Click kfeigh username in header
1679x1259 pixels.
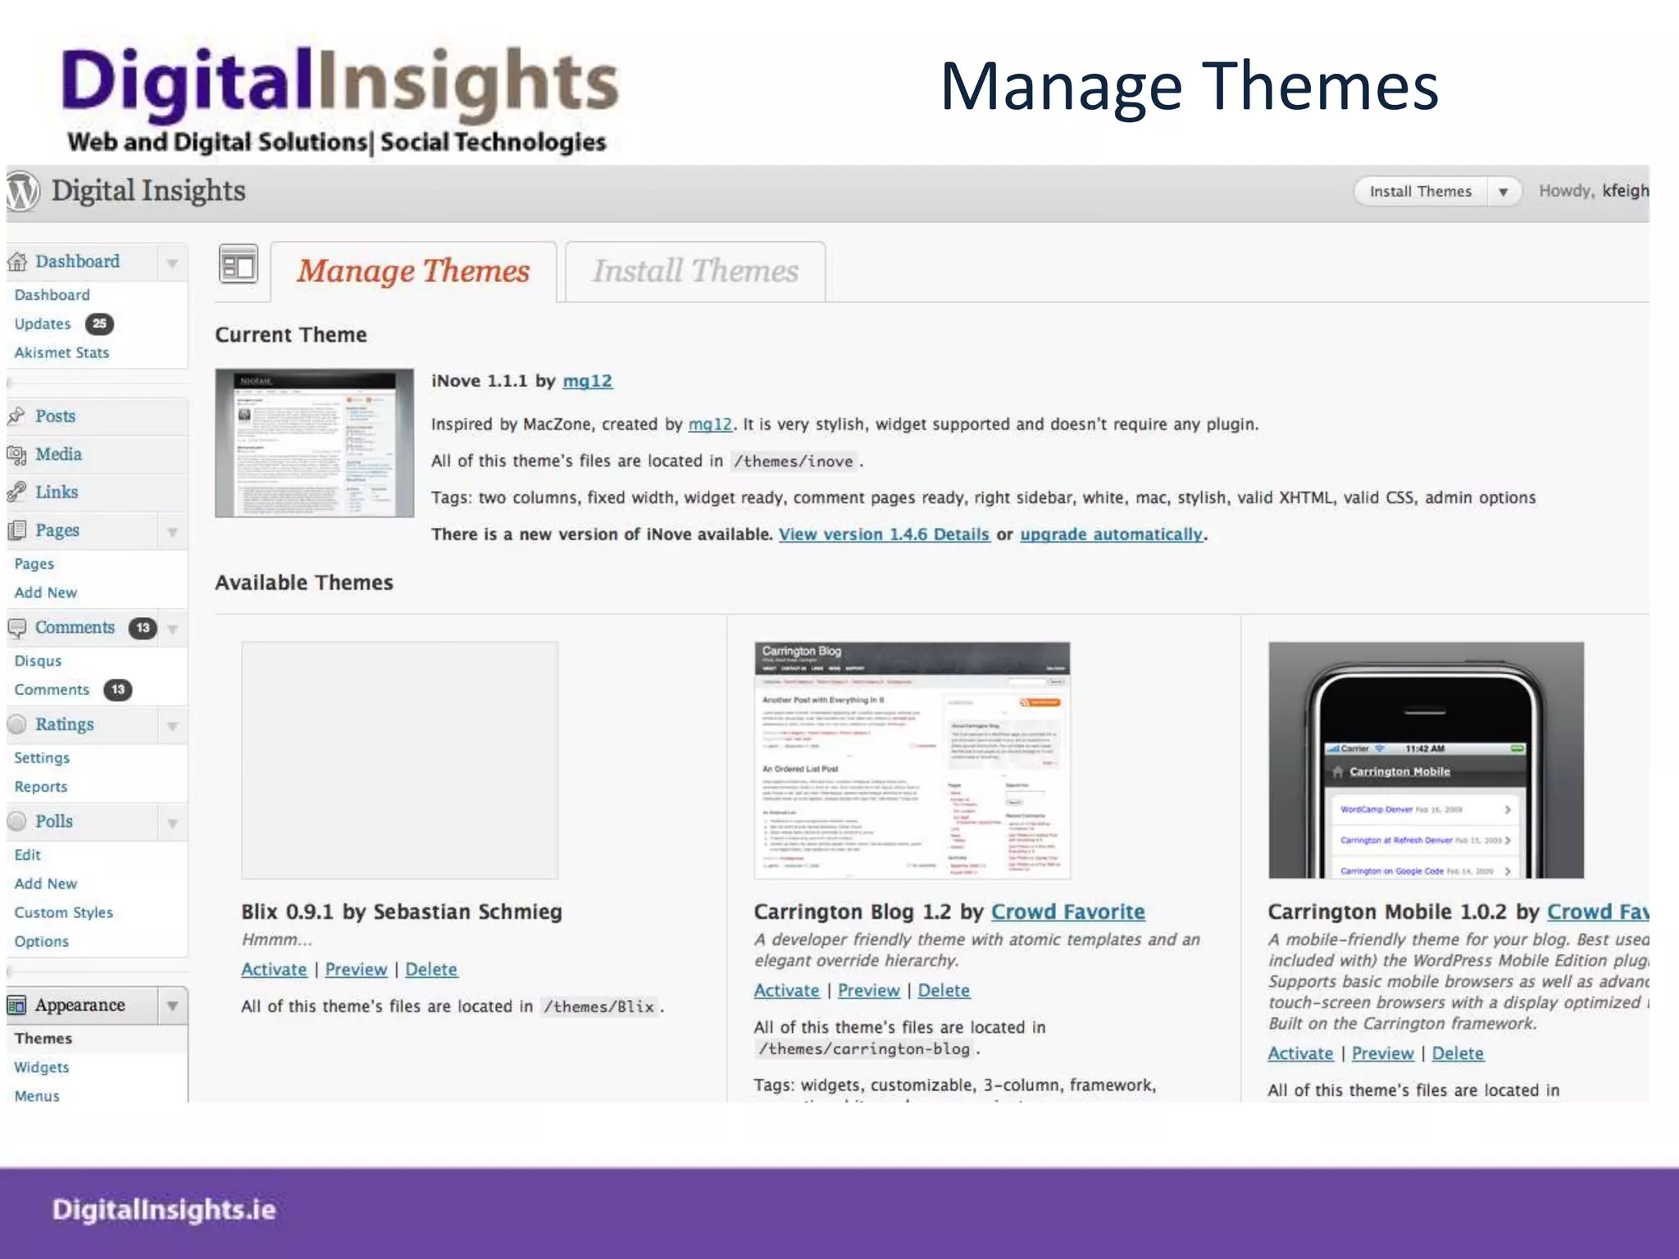coord(1625,191)
